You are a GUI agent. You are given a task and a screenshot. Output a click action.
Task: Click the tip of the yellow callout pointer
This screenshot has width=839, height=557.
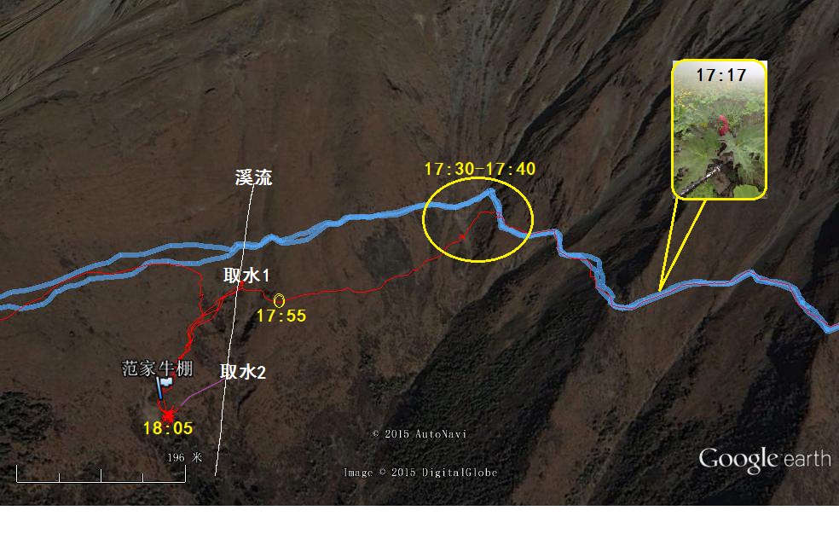tap(660, 289)
